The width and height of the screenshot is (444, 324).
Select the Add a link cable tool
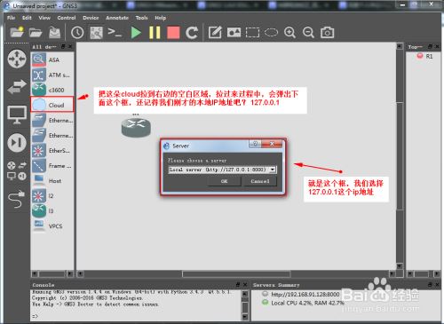17,199
